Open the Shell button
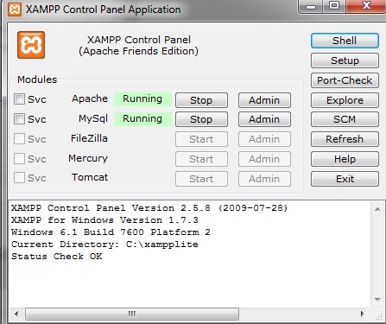Viewport: 386px width, 324px height. [x=345, y=41]
